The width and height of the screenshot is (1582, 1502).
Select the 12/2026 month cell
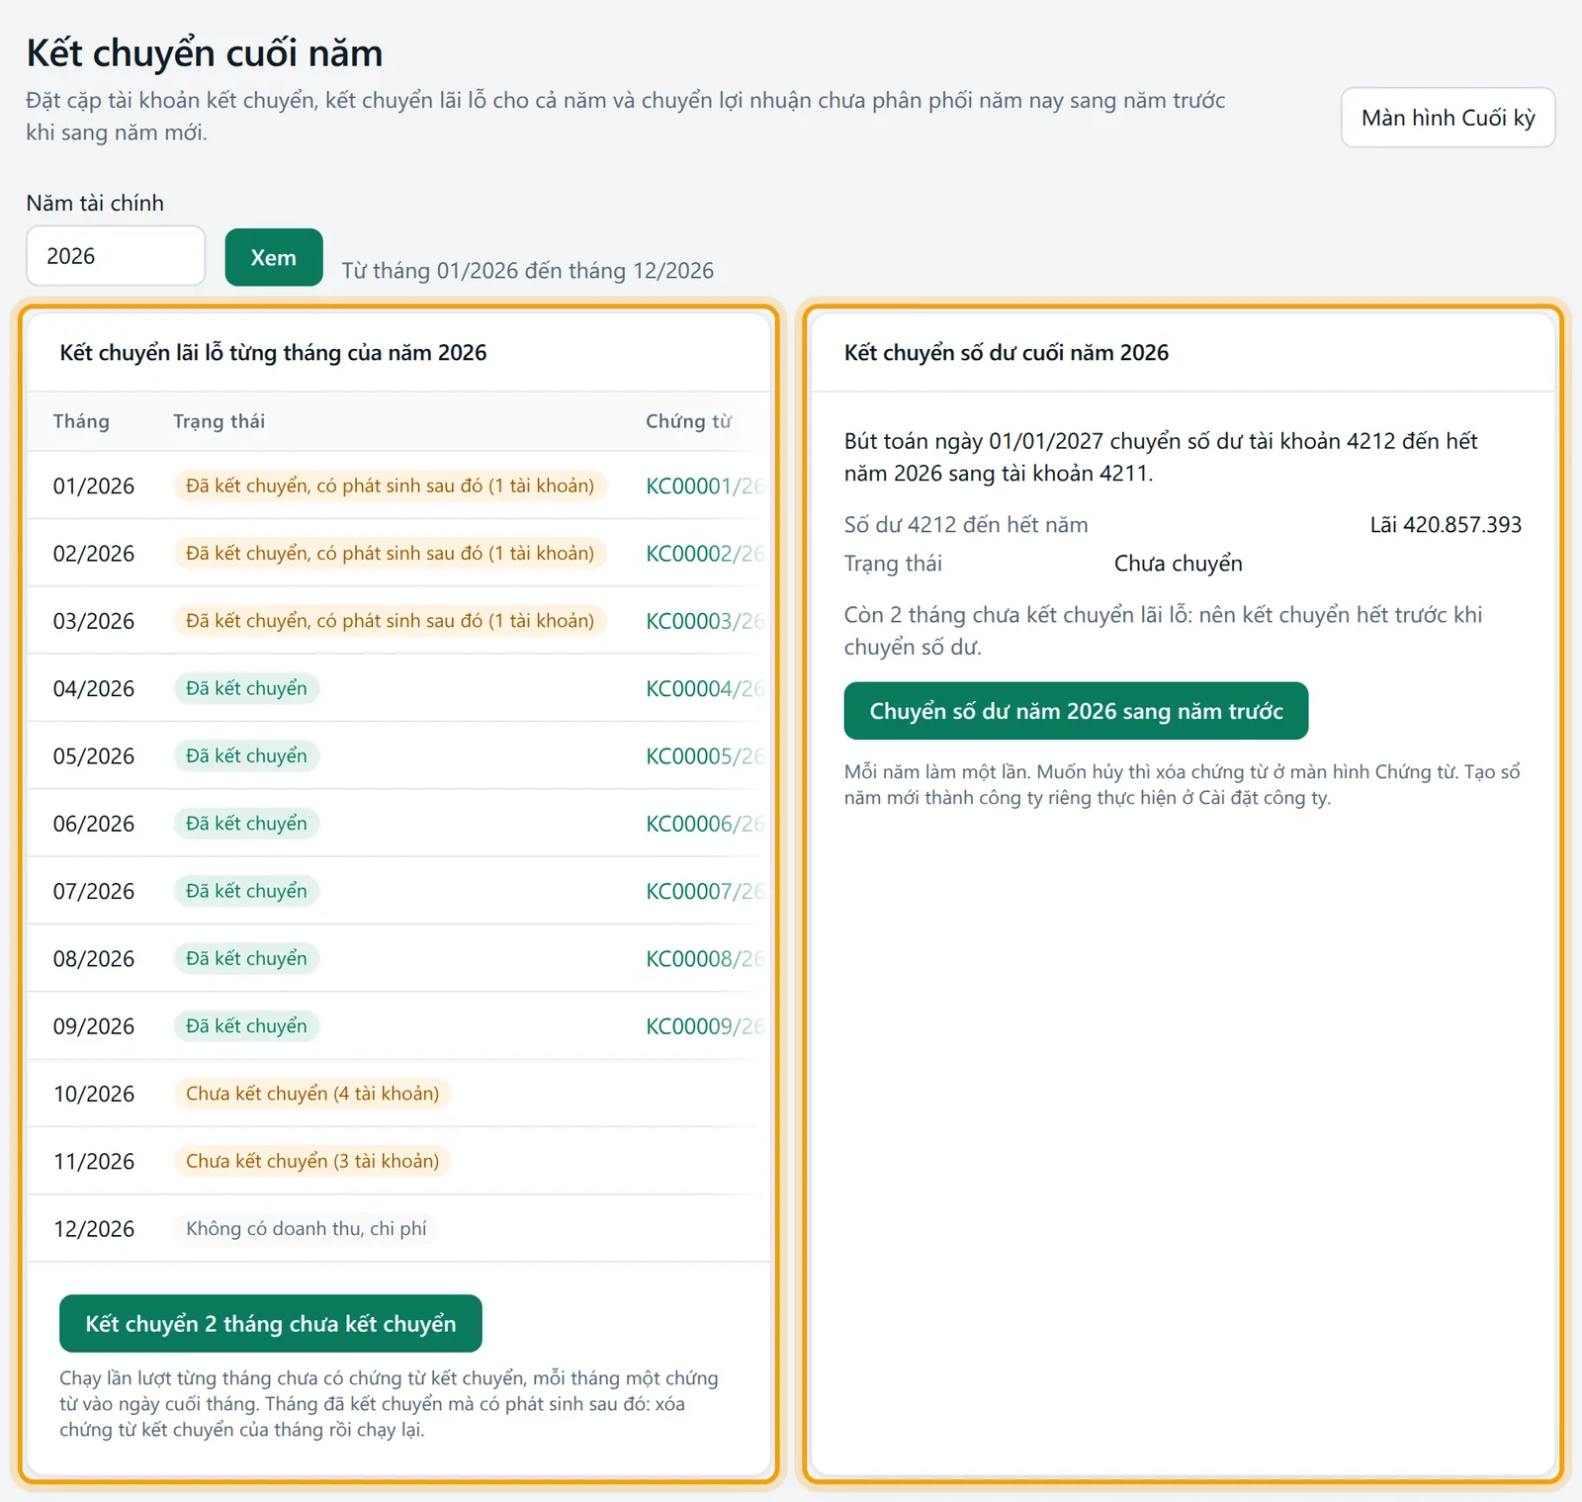click(94, 1229)
